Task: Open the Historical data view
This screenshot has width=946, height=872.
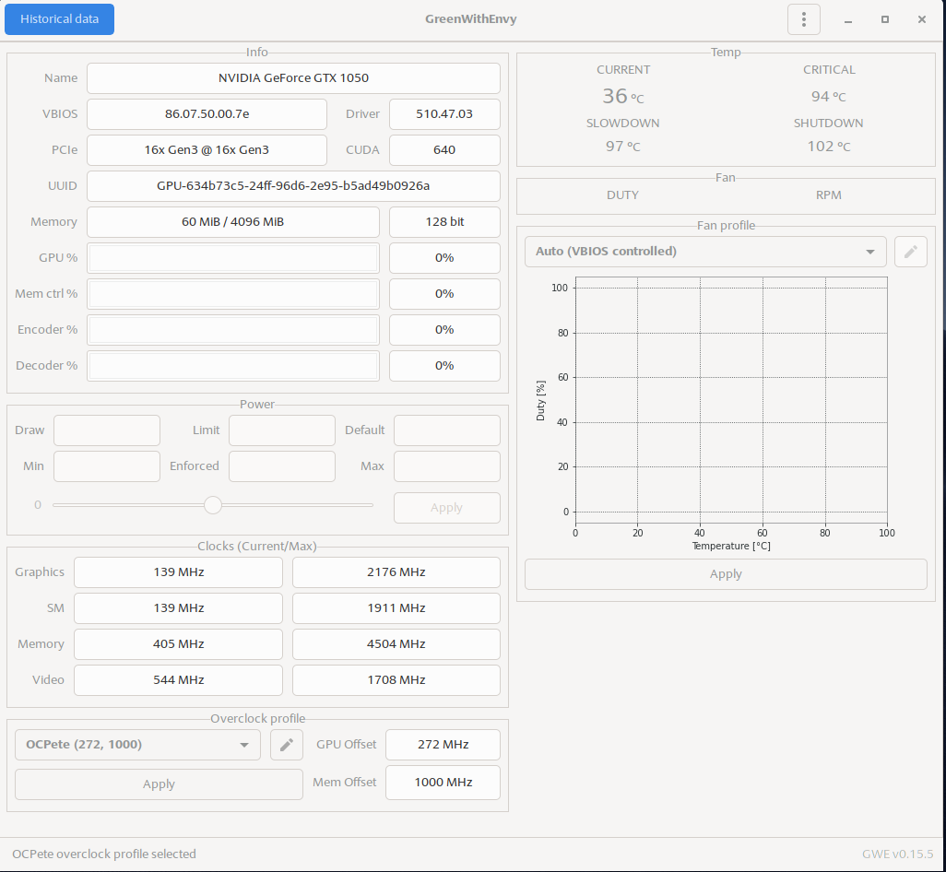Action: [x=60, y=19]
